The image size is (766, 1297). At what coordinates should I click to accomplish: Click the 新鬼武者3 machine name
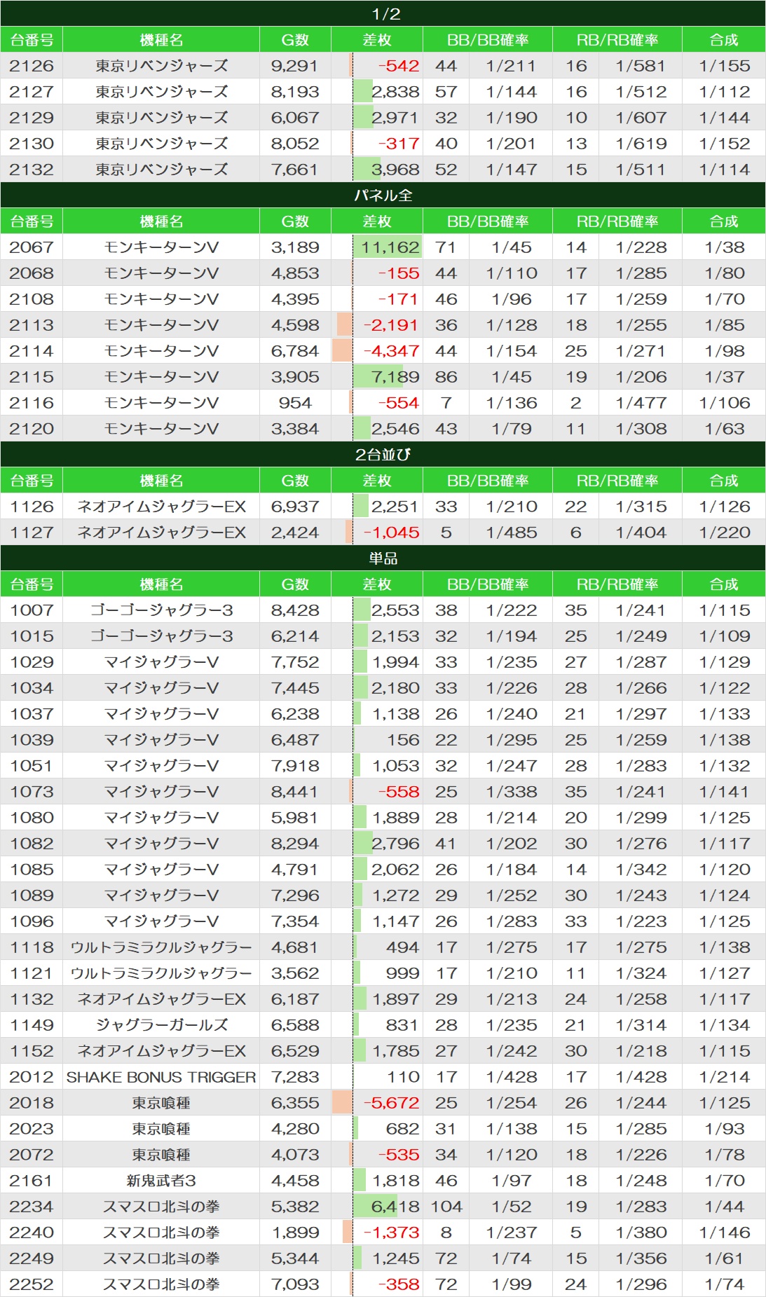pyautogui.click(x=161, y=1181)
